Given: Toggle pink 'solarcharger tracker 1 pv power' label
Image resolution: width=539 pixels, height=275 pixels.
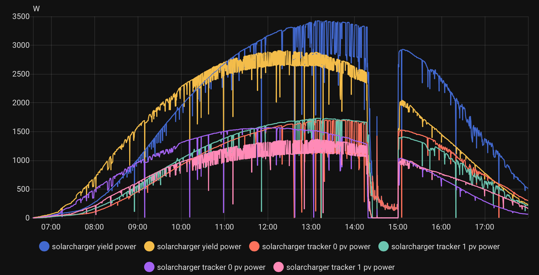Looking at the screenshot, I should [341, 267].
